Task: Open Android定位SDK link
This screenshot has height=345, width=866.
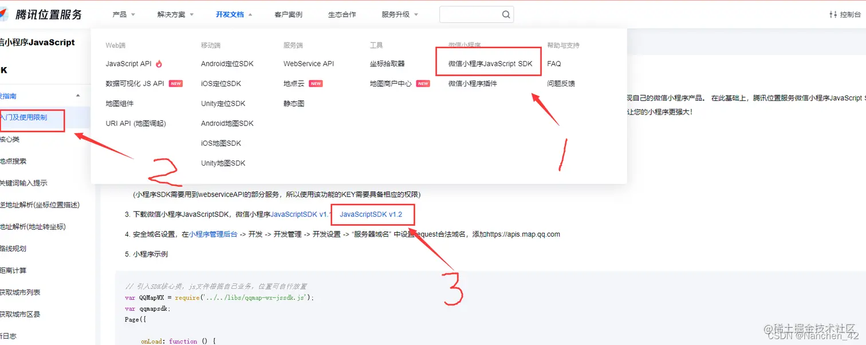Action: click(x=227, y=64)
